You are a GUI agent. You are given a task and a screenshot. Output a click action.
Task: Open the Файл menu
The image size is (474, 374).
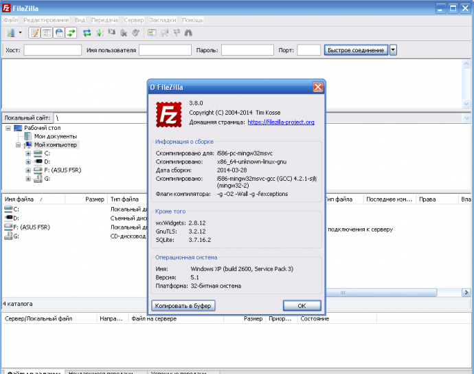click(x=10, y=20)
